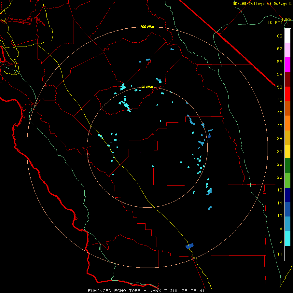Click the '7 JUL 25 06:41' timestamp

185,291
